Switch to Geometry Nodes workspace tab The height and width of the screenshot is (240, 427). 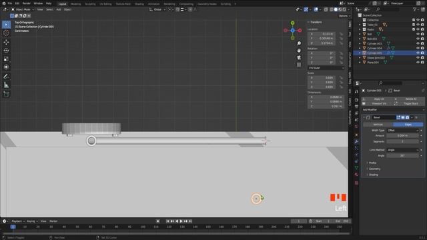[x=207, y=4]
